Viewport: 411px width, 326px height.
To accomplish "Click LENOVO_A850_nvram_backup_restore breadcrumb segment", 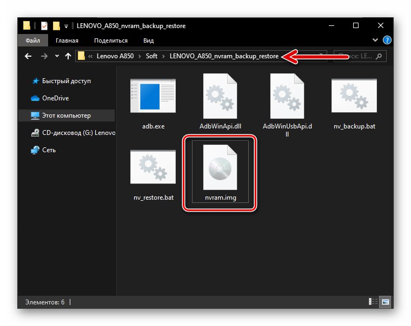I will [224, 56].
